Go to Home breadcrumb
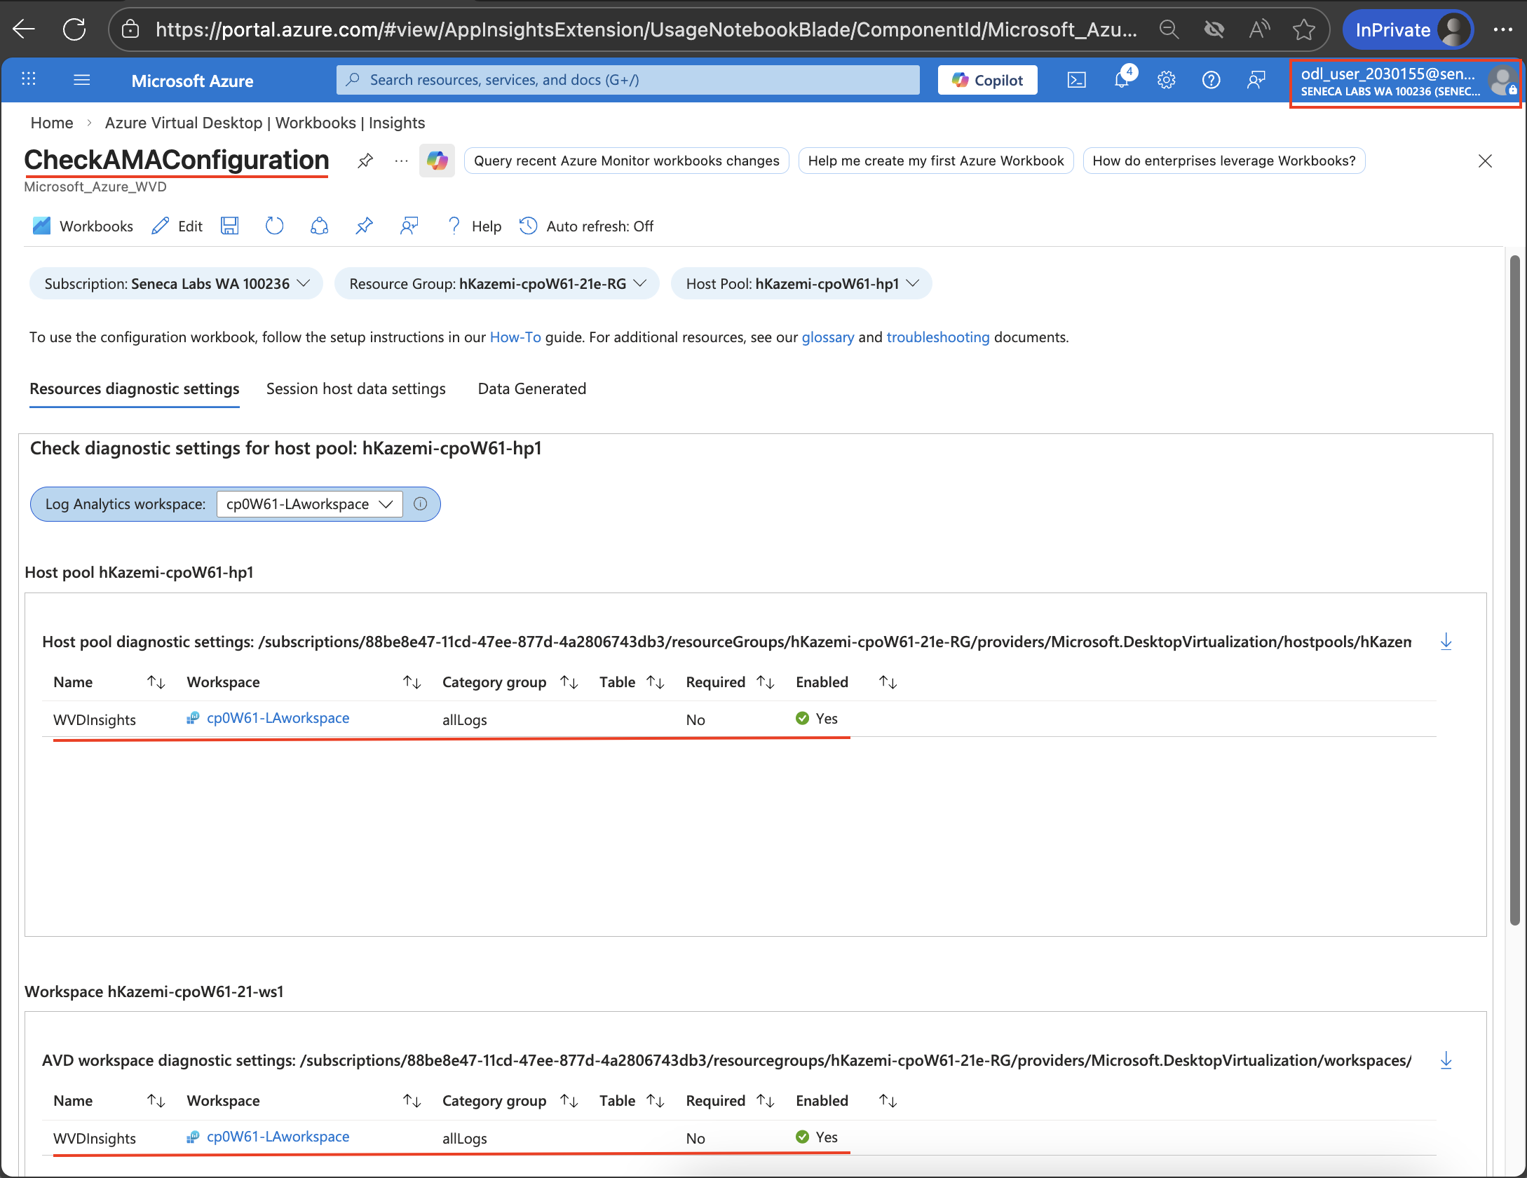 pos(52,123)
